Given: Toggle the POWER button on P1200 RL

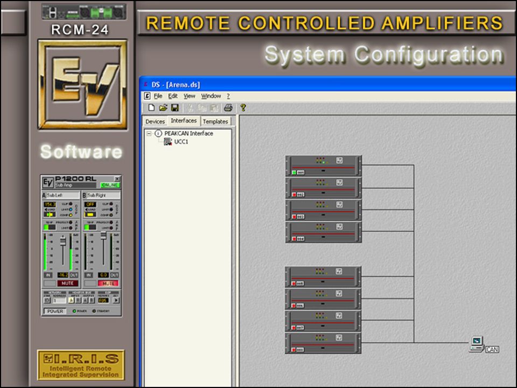Looking at the screenshot, I should 55,311.
